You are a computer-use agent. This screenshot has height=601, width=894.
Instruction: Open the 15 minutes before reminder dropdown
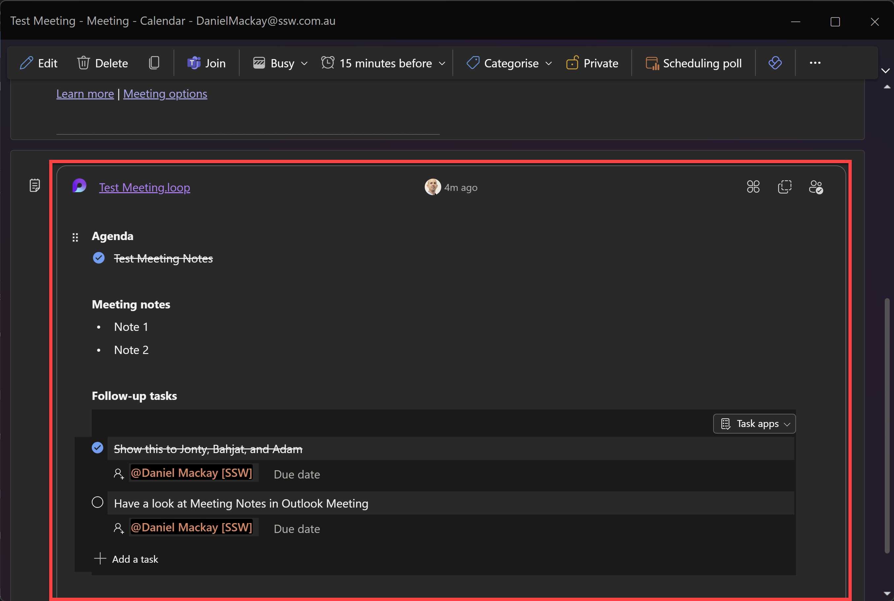click(442, 63)
